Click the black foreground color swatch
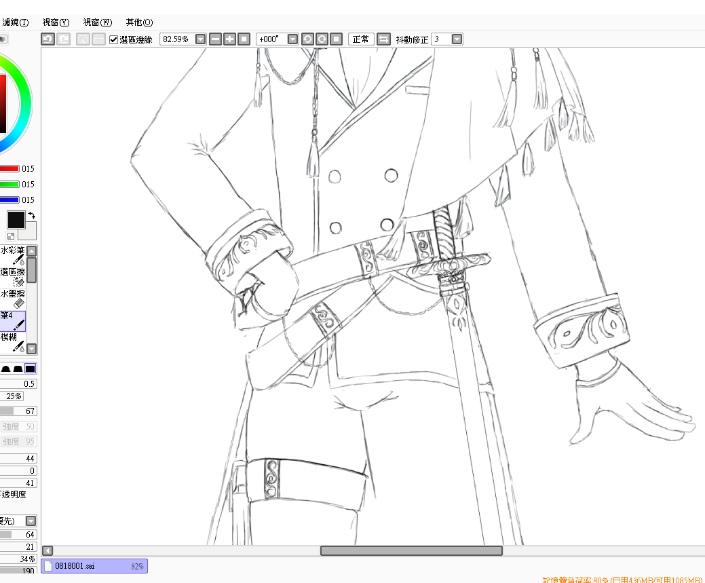This screenshot has height=583, width=705. tap(16, 220)
